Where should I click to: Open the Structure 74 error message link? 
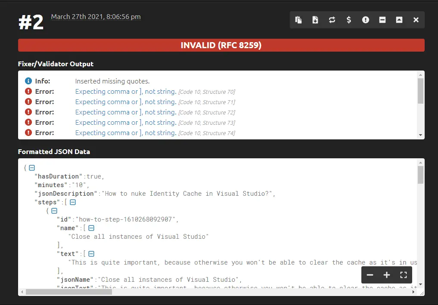click(x=125, y=133)
